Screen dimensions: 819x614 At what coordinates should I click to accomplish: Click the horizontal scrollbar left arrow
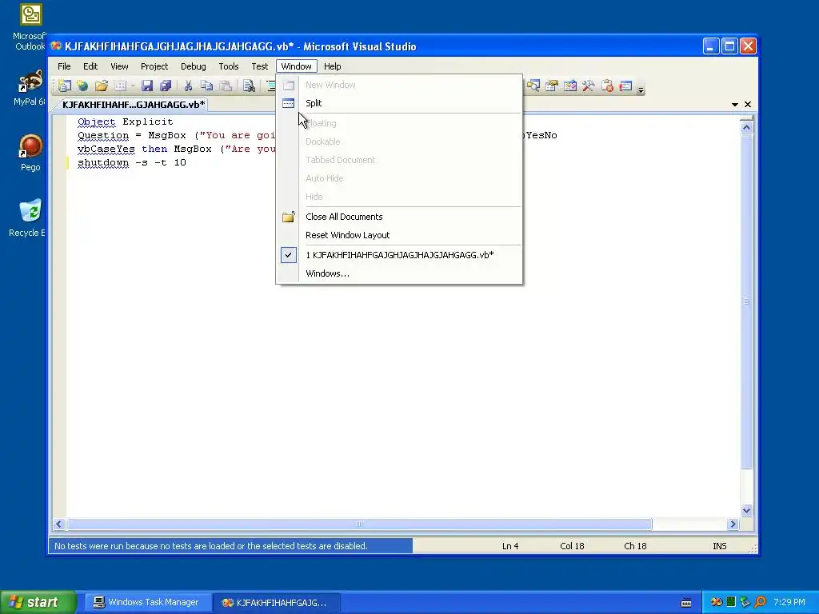59,524
